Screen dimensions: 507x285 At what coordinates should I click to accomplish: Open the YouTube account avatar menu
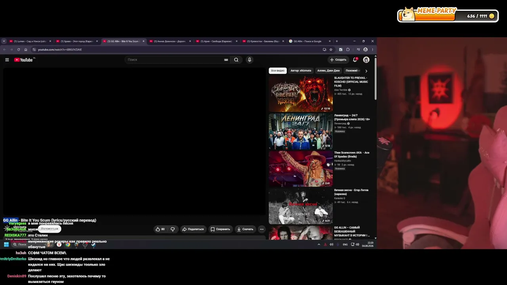(x=366, y=60)
